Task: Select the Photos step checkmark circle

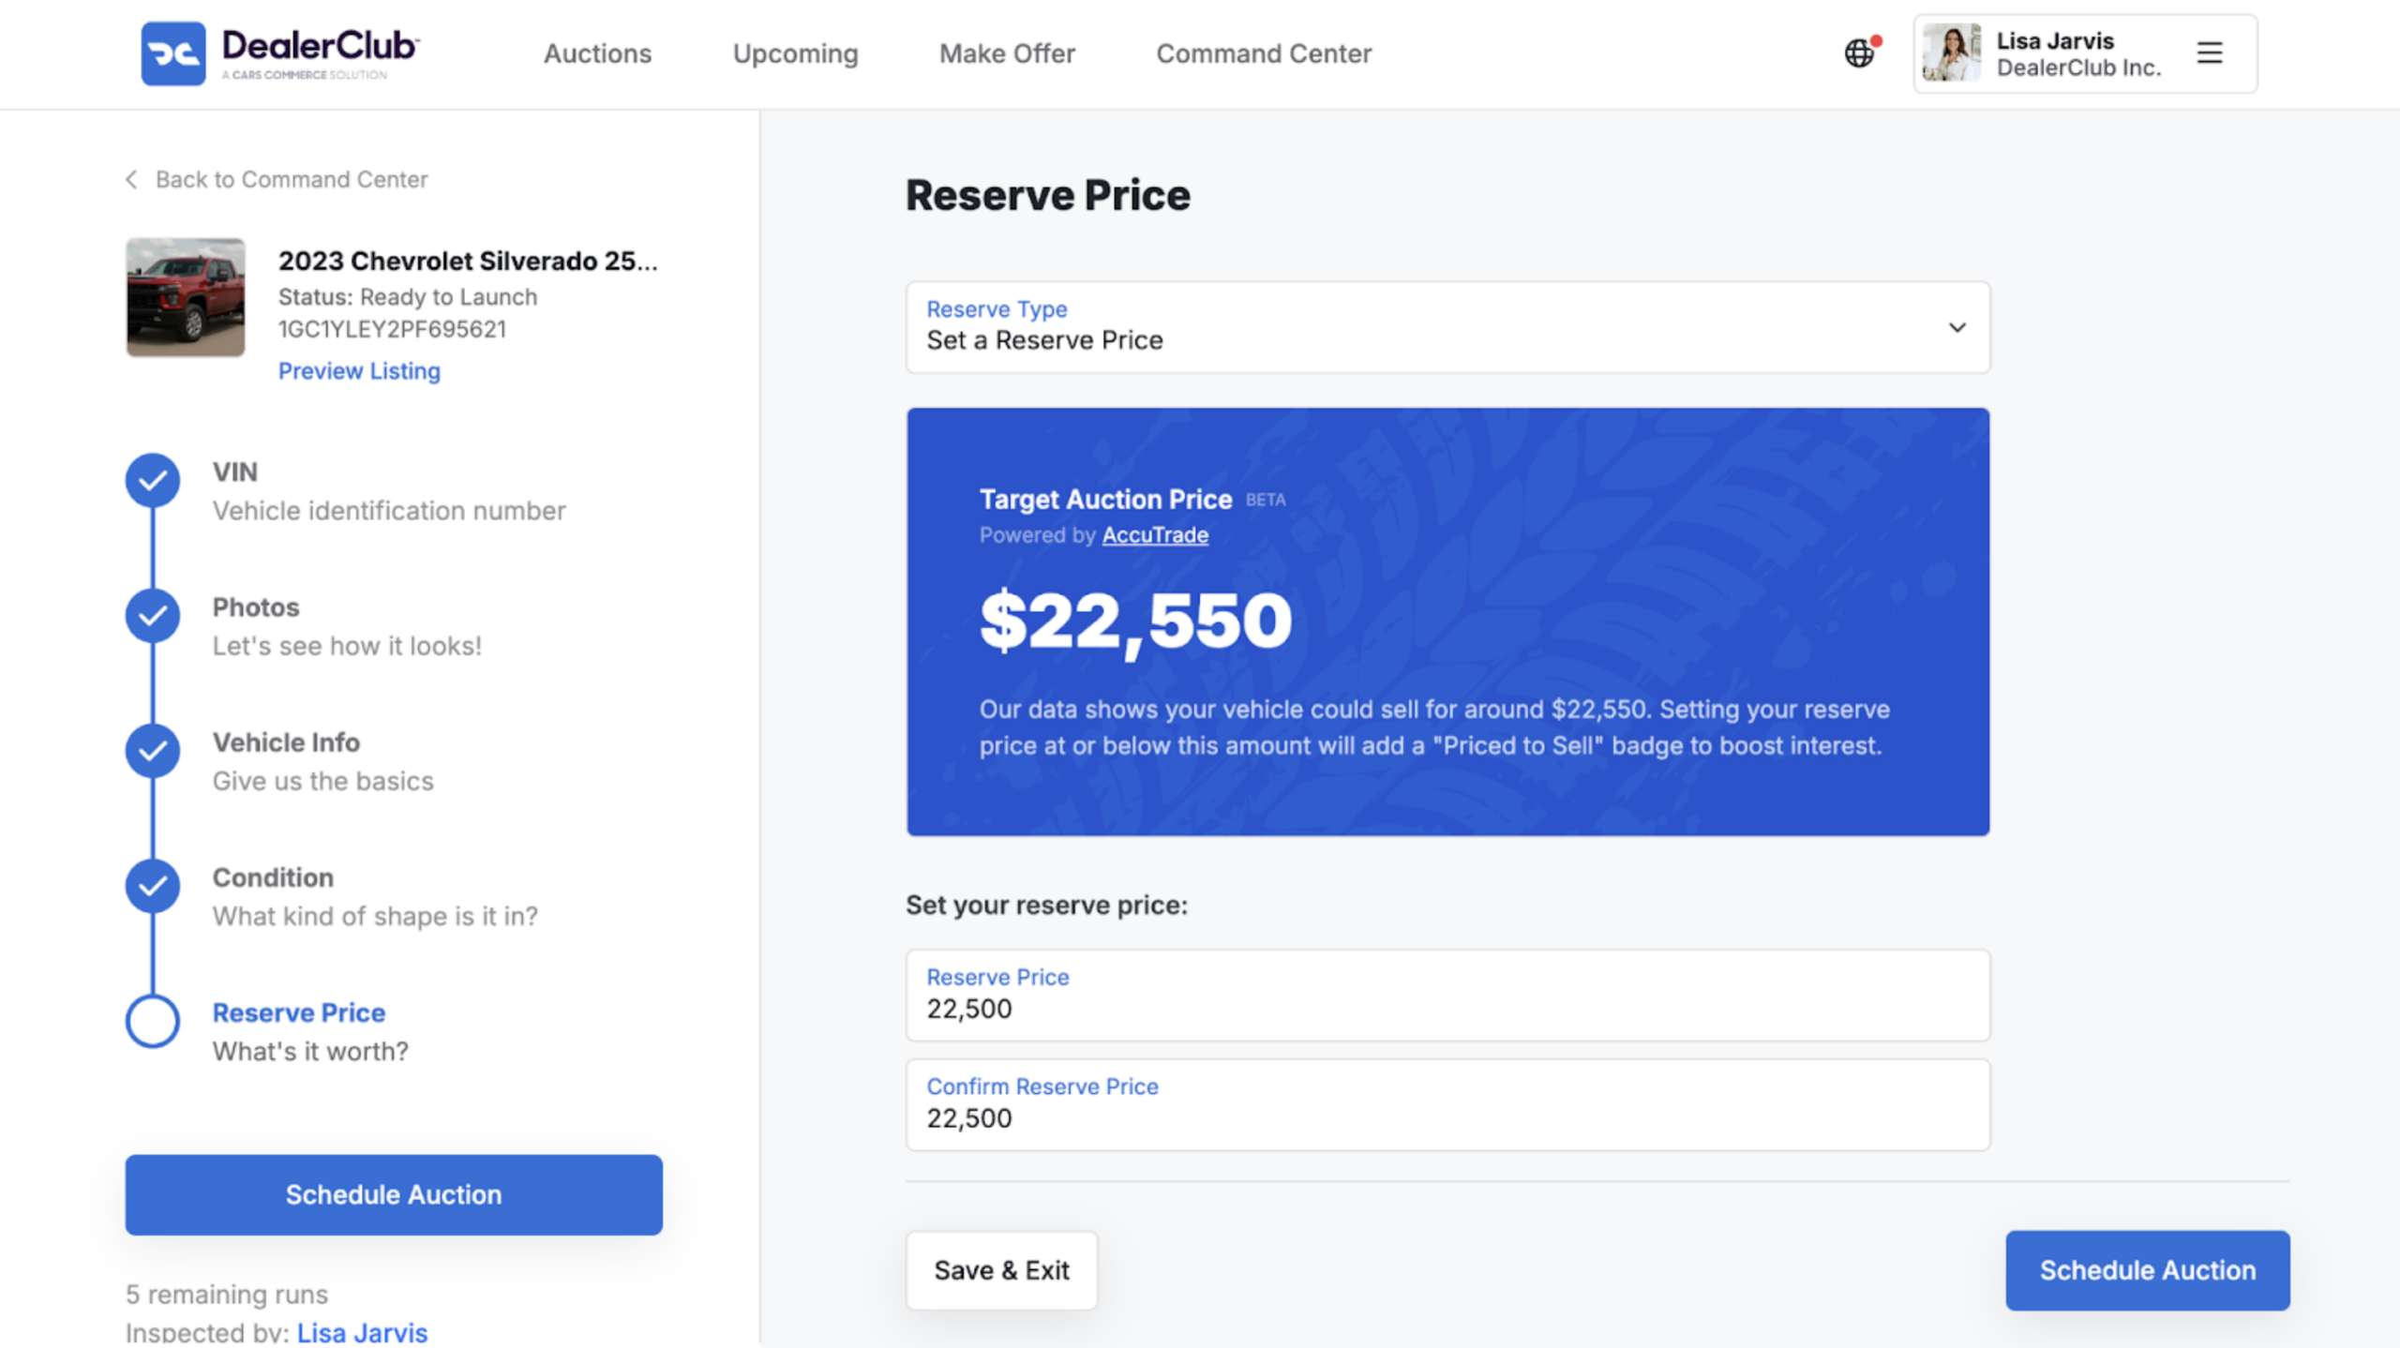Action: pos(153,616)
